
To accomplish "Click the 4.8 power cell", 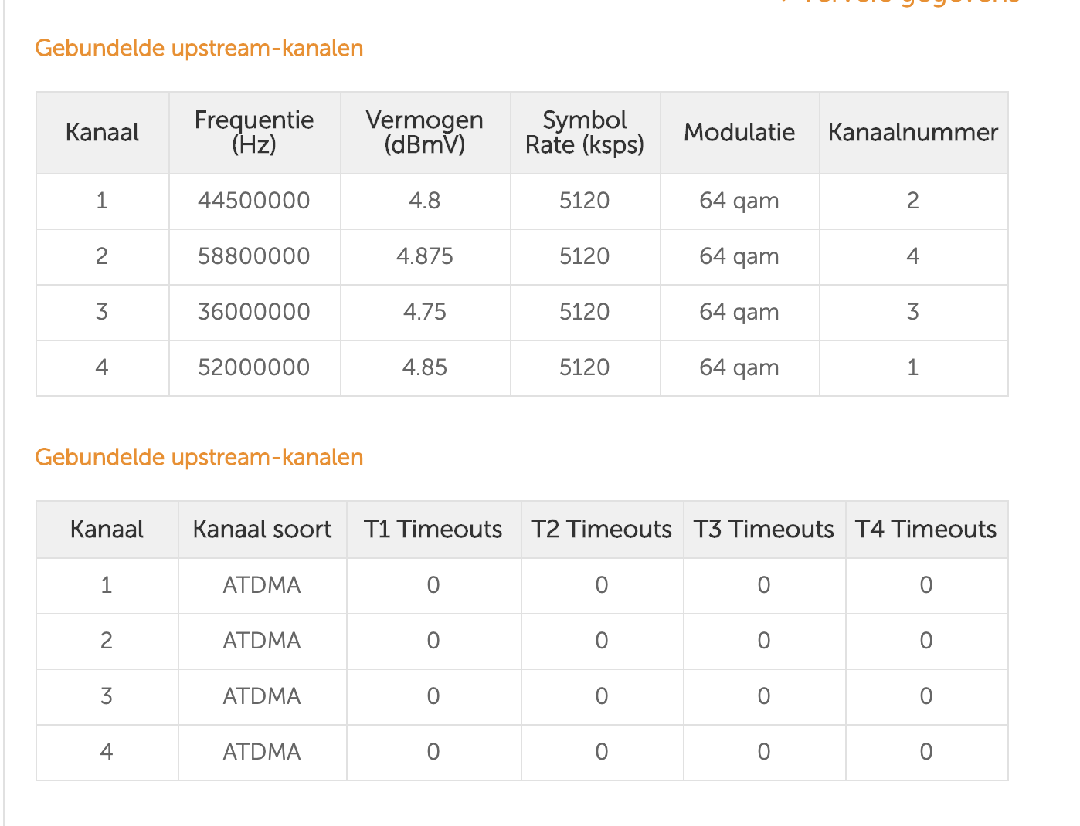I will [x=424, y=201].
